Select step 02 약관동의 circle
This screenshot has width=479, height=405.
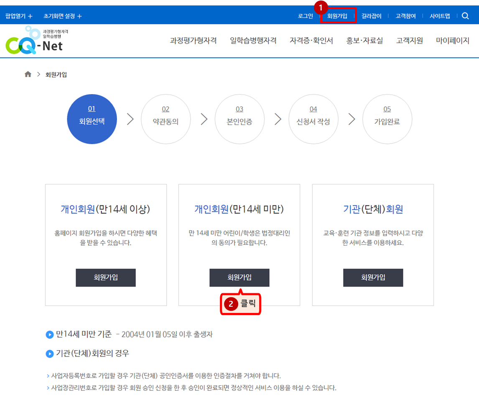click(x=166, y=119)
